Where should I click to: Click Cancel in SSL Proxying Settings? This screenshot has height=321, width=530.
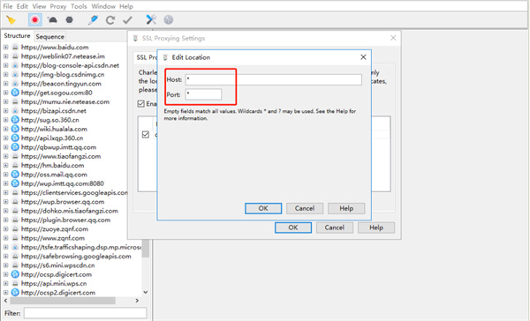point(334,228)
